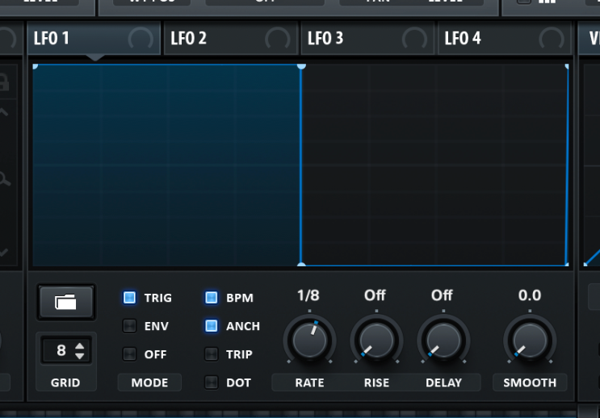Click the LFO 4 modulation source circle
Viewport: 600px width, 418px height.
pyautogui.click(x=552, y=38)
